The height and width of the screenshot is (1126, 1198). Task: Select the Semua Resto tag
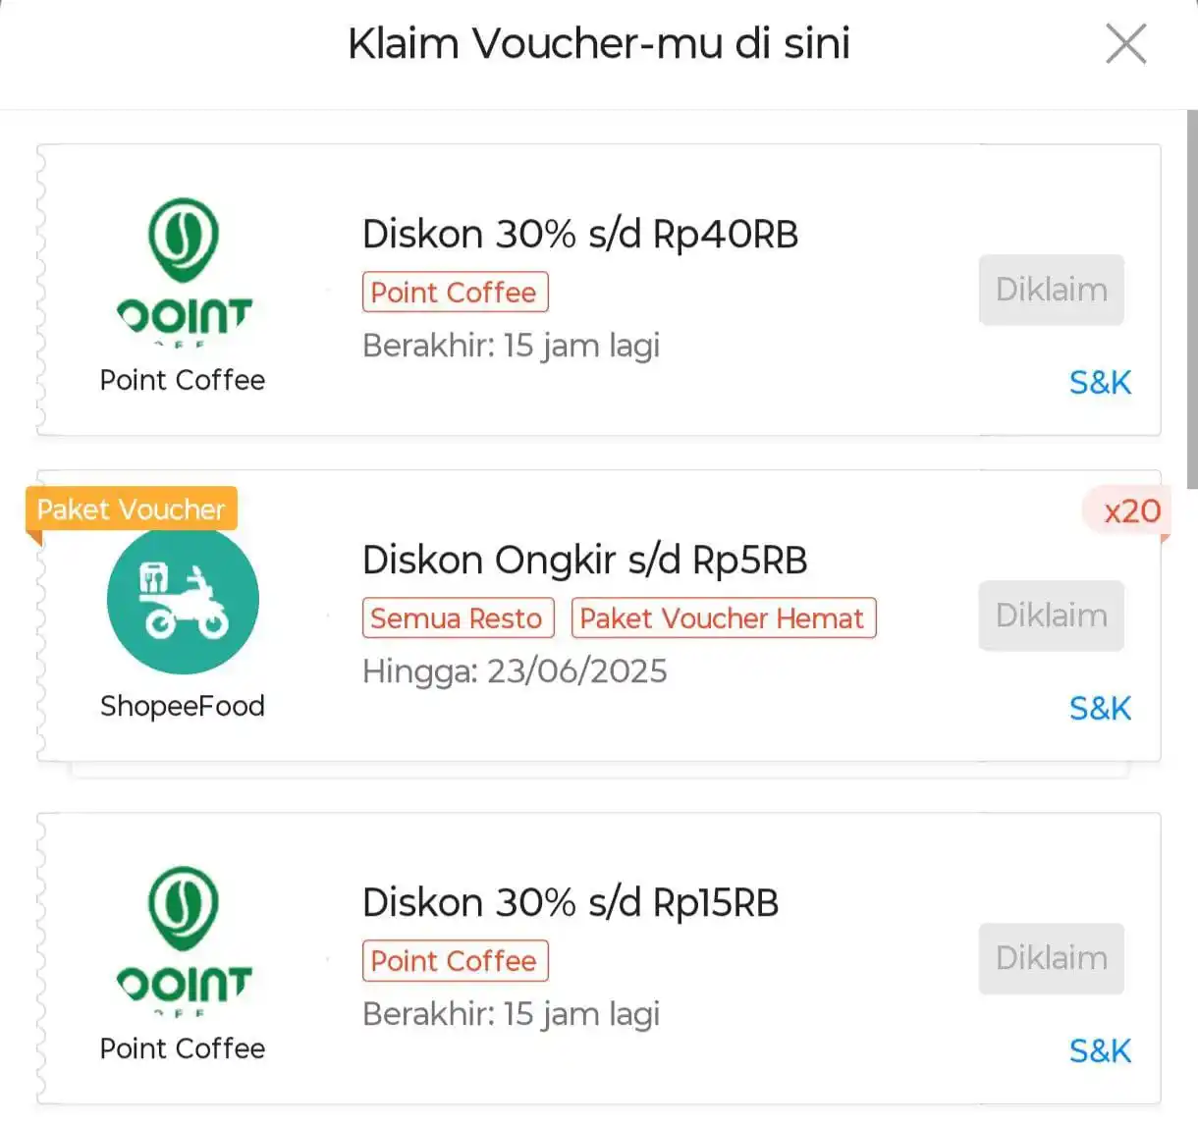coord(458,618)
